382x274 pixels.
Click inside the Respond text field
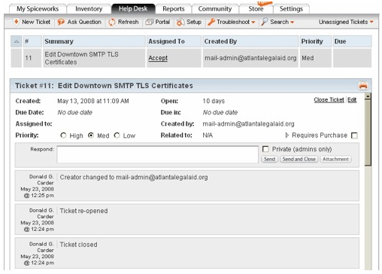pyautogui.click(x=157, y=154)
